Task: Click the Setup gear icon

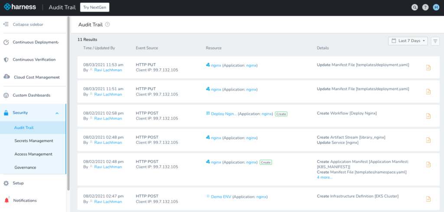Action: (6, 183)
